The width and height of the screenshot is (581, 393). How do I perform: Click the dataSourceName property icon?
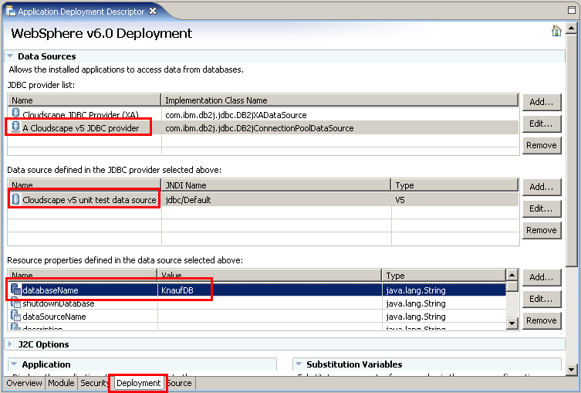(15, 316)
